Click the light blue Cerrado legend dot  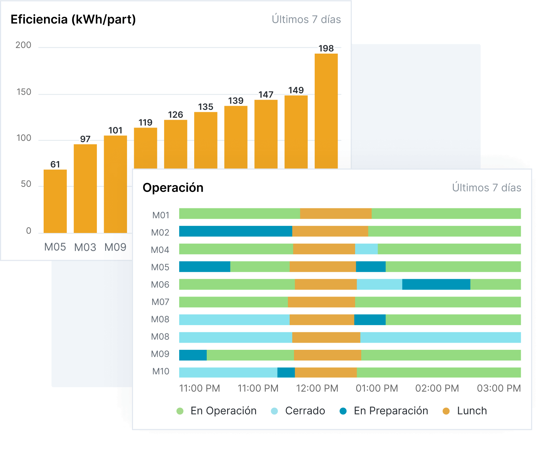[274, 411]
